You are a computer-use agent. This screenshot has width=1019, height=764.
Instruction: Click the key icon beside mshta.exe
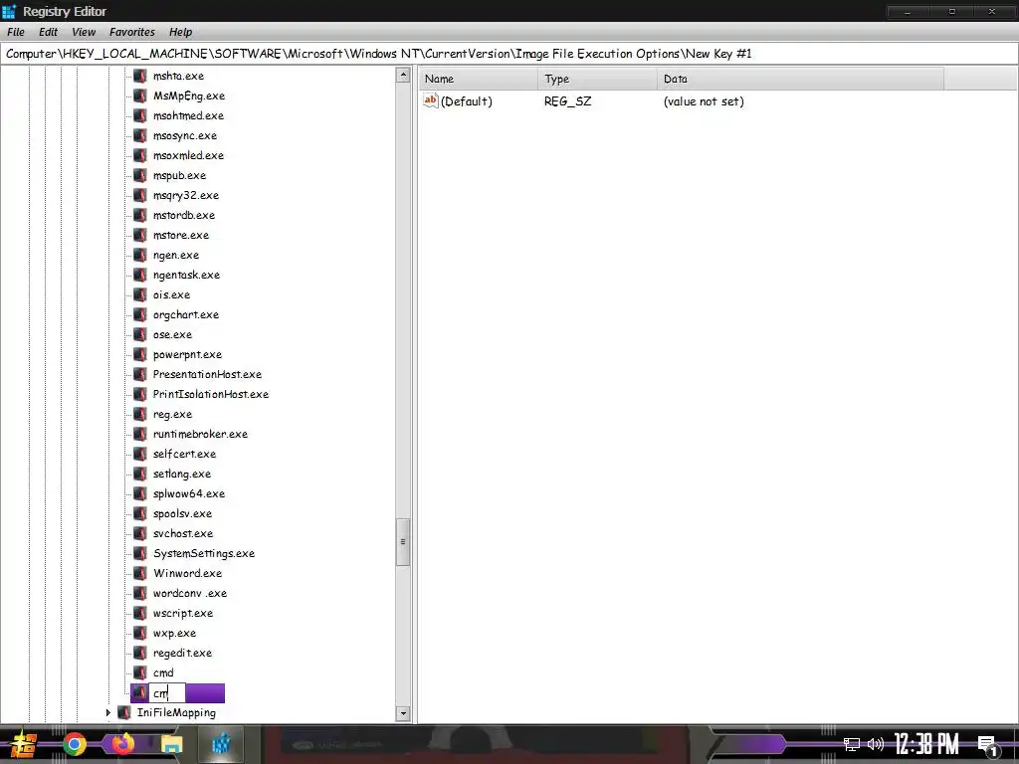pyautogui.click(x=139, y=76)
